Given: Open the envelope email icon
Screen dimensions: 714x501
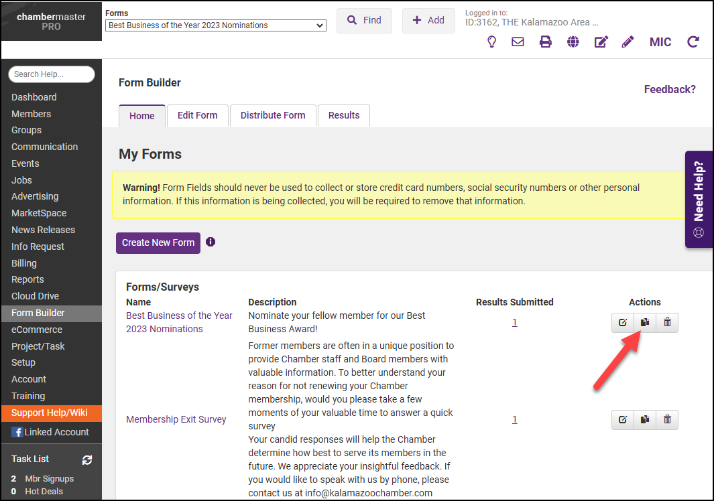Looking at the screenshot, I should 518,42.
